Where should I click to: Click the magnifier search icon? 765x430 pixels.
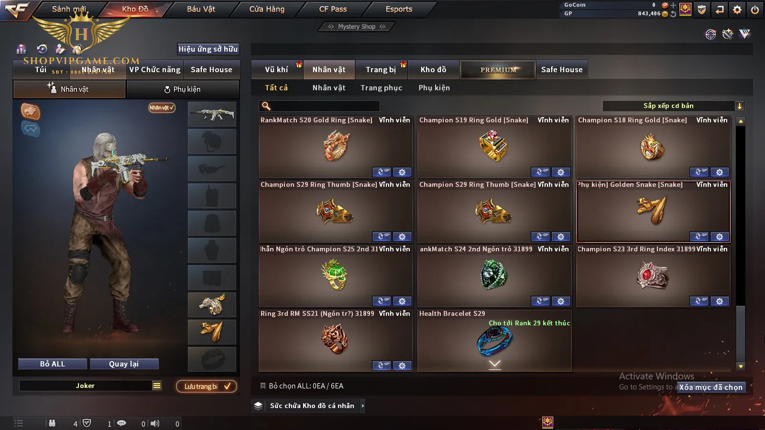[x=266, y=106]
